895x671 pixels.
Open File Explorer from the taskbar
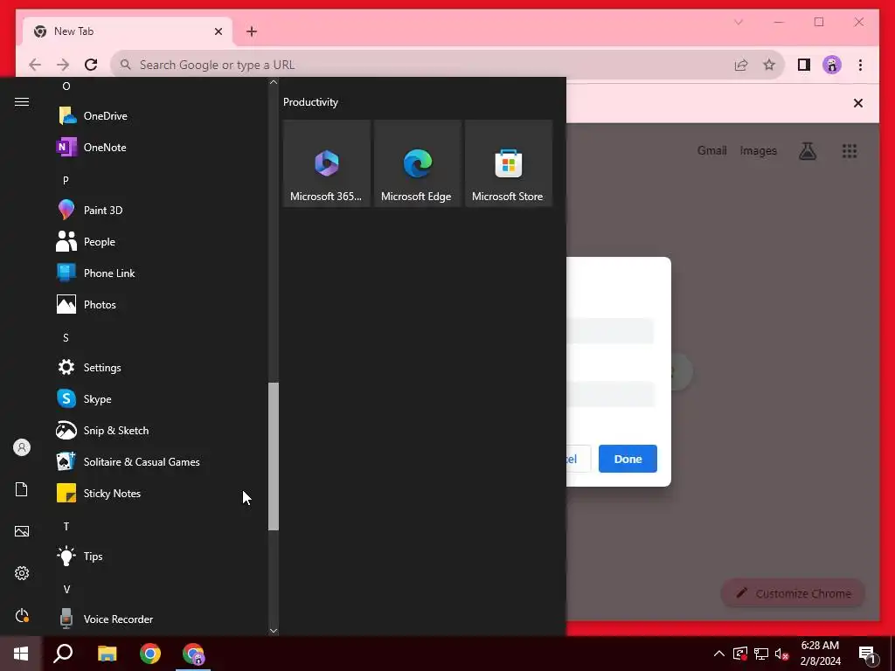[107, 654]
